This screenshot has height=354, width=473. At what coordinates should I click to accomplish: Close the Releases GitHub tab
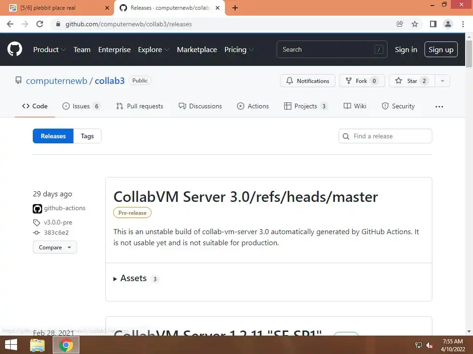(218, 8)
